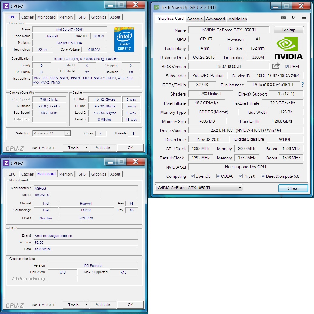Click the BIOS Date value 01/07/2016
Viewport: 314px width, 314px height.
coord(86,249)
